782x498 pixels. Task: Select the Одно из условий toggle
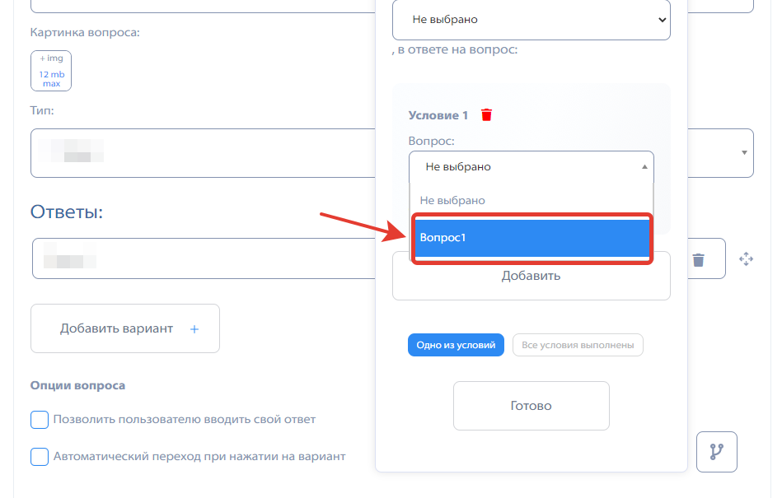pyautogui.click(x=456, y=345)
